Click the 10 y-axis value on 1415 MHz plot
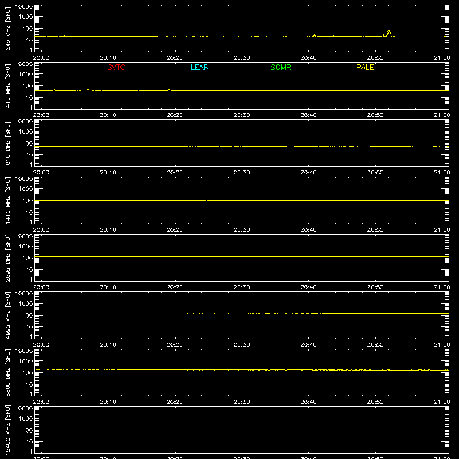This screenshot has width=459, height=459. pos(29,212)
